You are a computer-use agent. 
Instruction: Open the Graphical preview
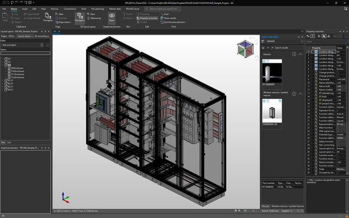[112, 18]
